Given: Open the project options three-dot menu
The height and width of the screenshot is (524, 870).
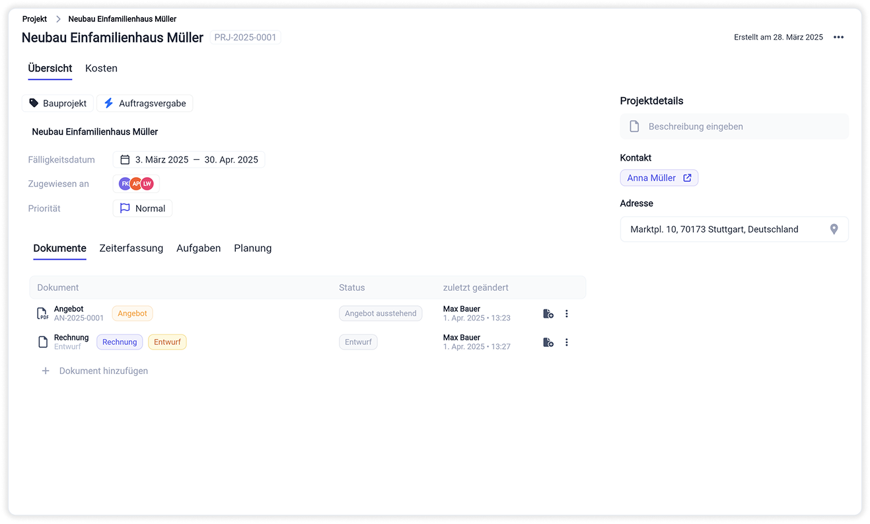Looking at the screenshot, I should pos(838,38).
